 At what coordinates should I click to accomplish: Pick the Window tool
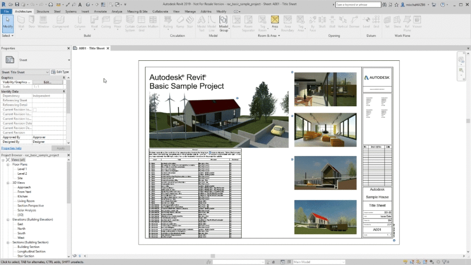[x=43, y=22]
